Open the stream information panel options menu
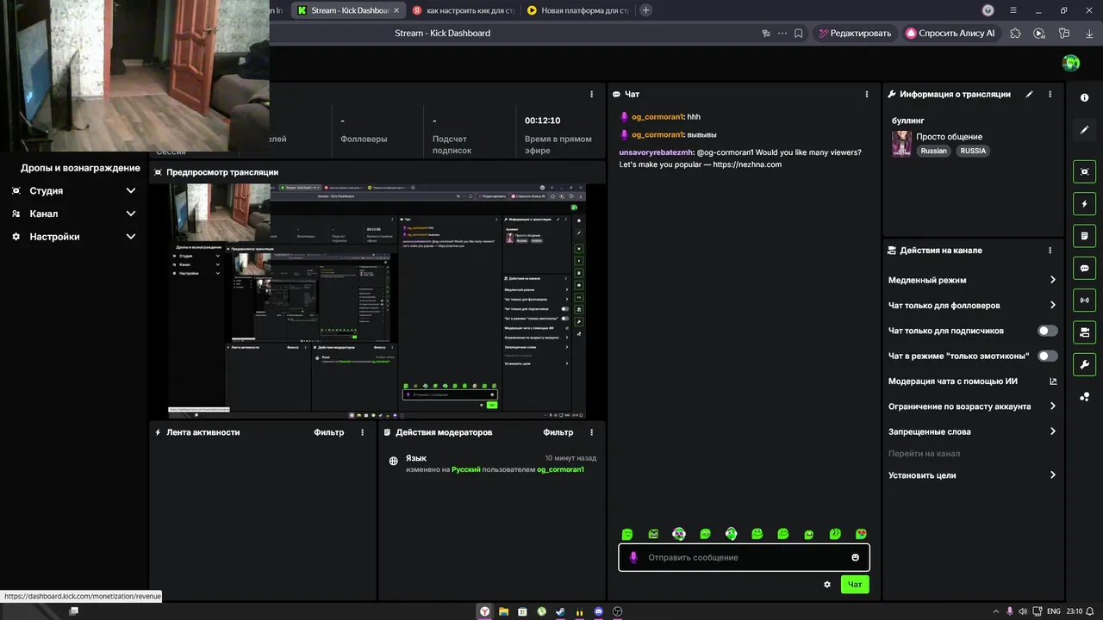The height and width of the screenshot is (620, 1103). pyautogui.click(x=1050, y=94)
